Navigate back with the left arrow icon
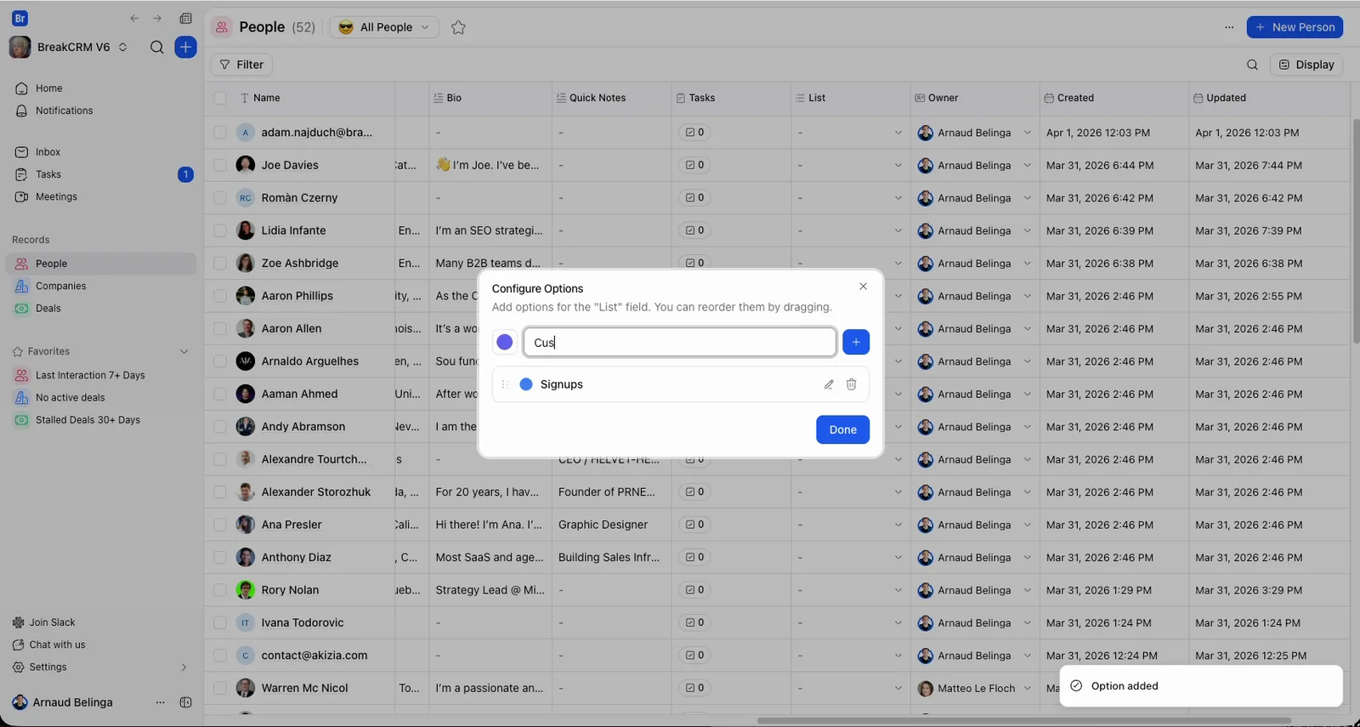The height and width of the screenshot is (727, 1360). click(134, 19)
